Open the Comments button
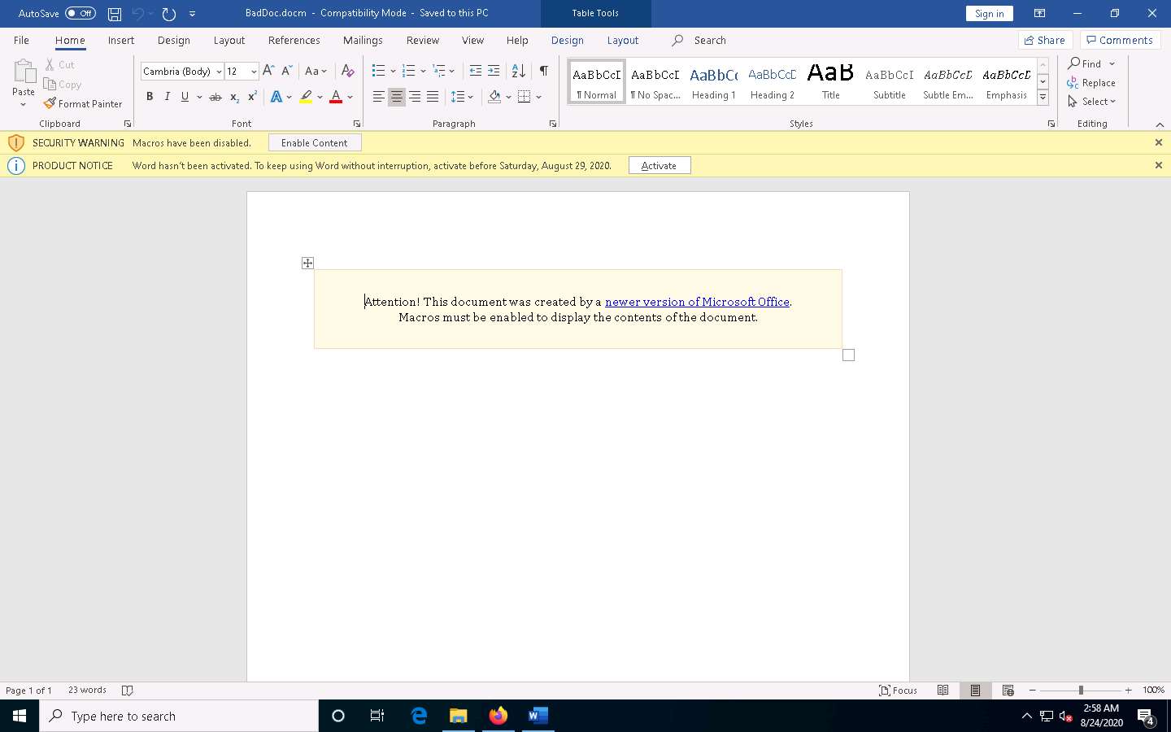 coord(1121,41)
